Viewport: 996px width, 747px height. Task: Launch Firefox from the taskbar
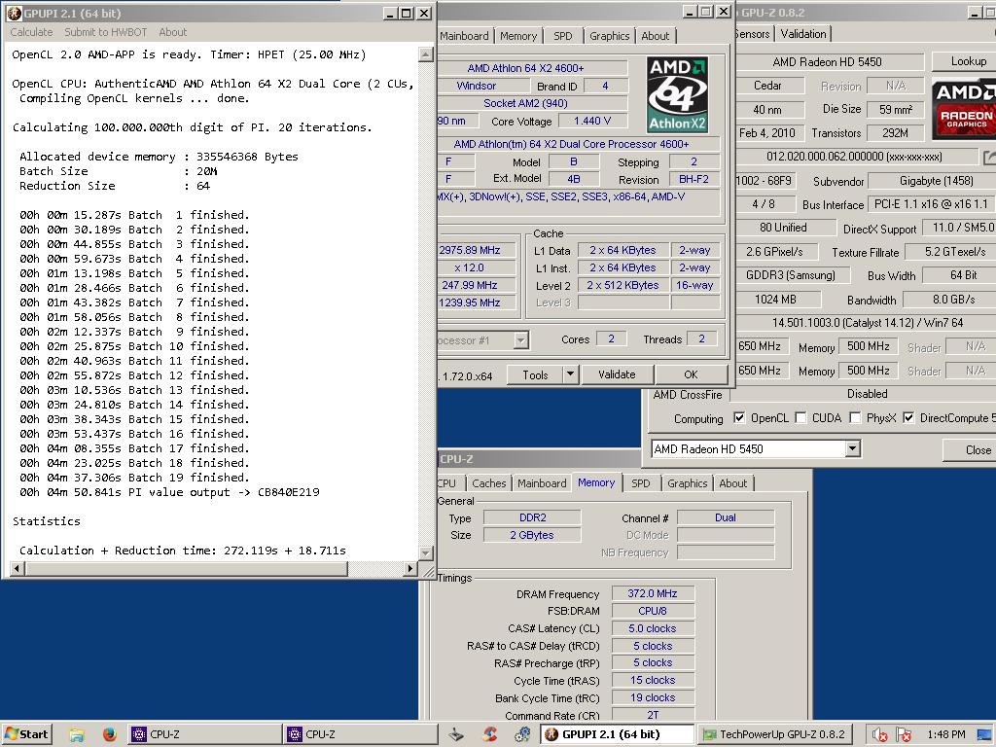pos(109,734)
